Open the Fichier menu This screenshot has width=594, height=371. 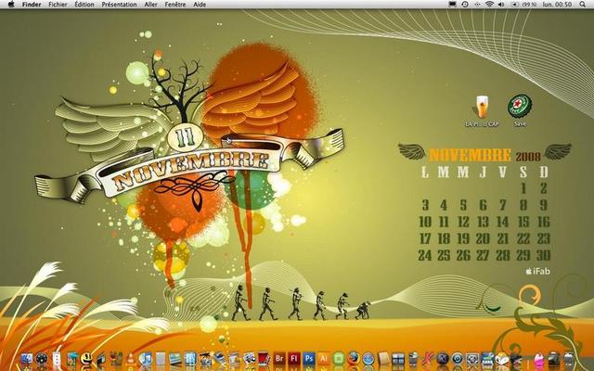click(x=58, y=5)
